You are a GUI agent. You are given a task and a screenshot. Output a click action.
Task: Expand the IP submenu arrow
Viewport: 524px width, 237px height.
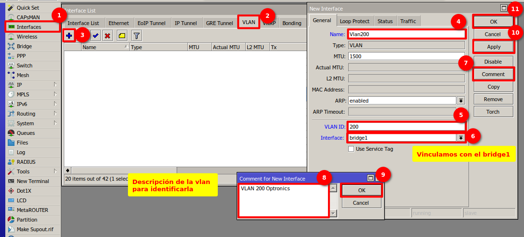[x=56, y=85]
